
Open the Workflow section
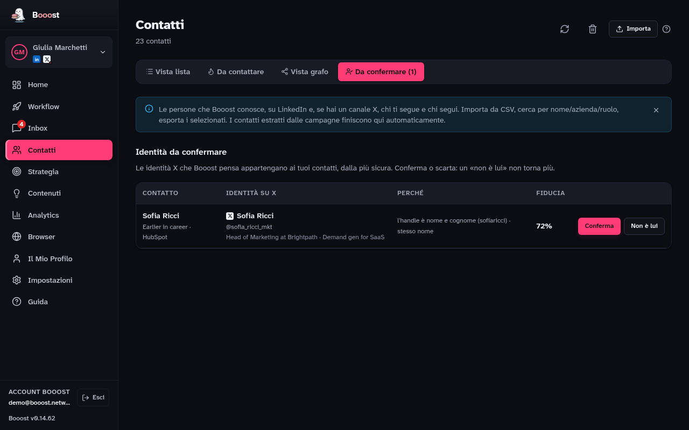pyautogui.click(x=59, y=106)
